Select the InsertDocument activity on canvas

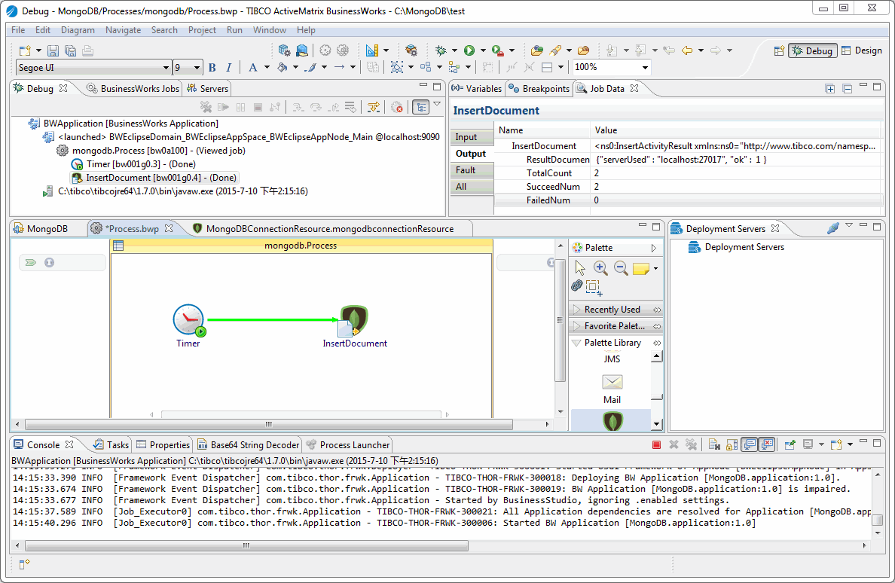pos(353,321)
